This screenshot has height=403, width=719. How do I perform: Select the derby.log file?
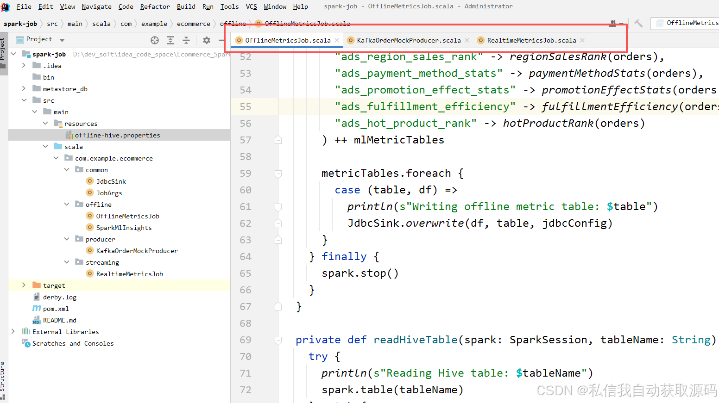pyautogui.click(x=59, y=297)
